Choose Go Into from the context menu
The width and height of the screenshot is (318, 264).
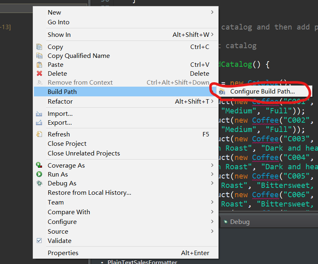126,22
